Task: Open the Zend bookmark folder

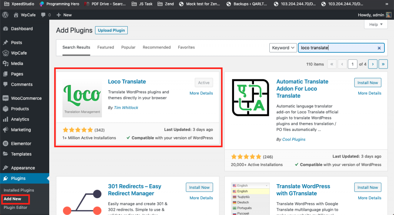Action: click(165, 4)
